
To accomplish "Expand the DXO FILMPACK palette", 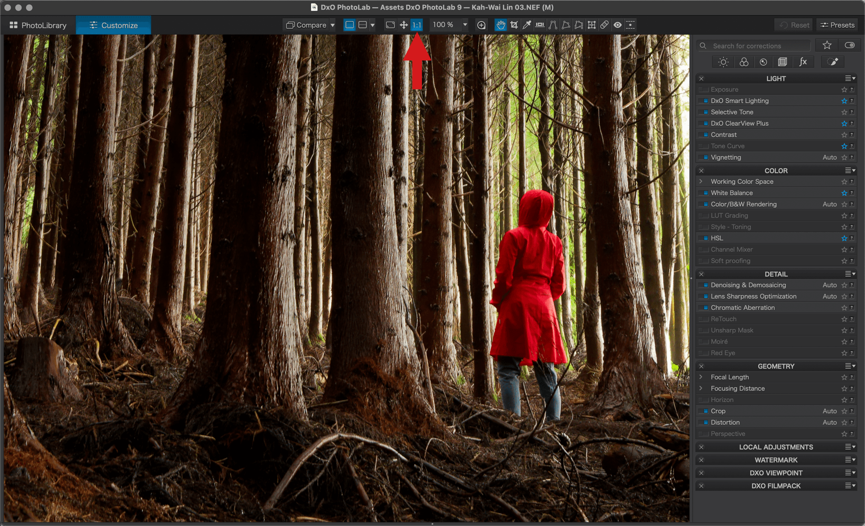I will (x=776, y=486).
